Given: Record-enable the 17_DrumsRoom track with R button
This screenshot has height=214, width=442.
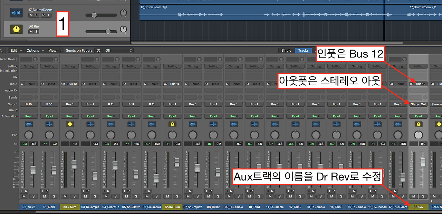Looking at the screenshot, I should click(43, 15).
